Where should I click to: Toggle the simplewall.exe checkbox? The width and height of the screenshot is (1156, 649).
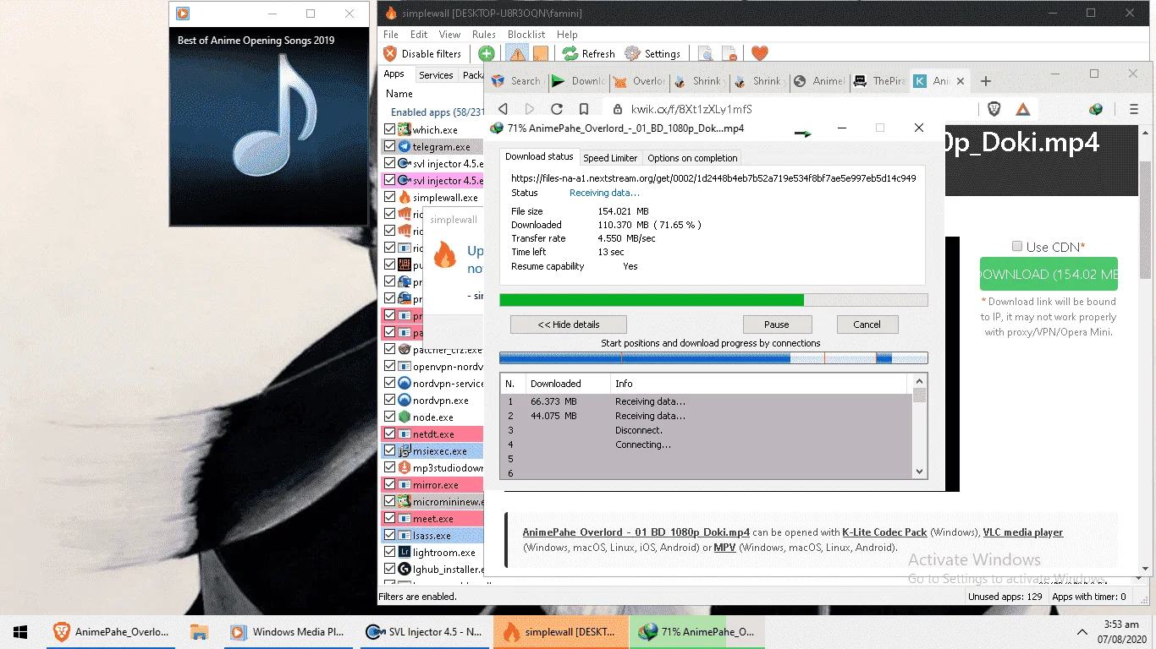(x=389, y=197)
